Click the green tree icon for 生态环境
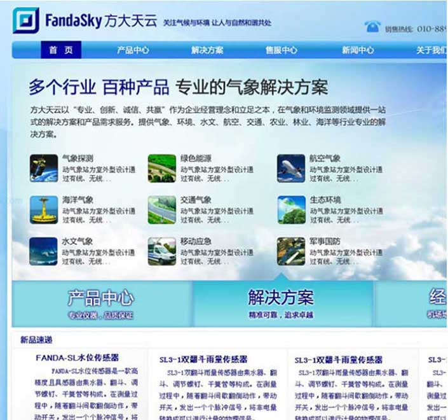 [291, 209]
